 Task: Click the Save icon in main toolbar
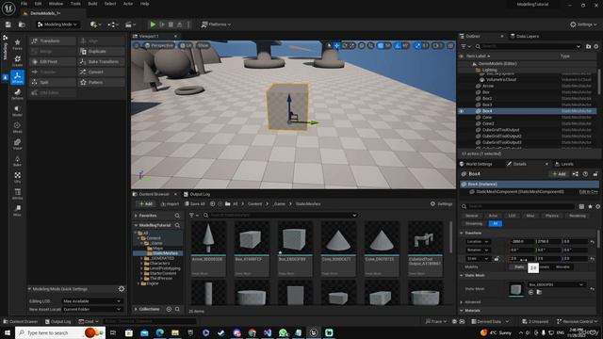pyautogui.click(x=8, y=24)
